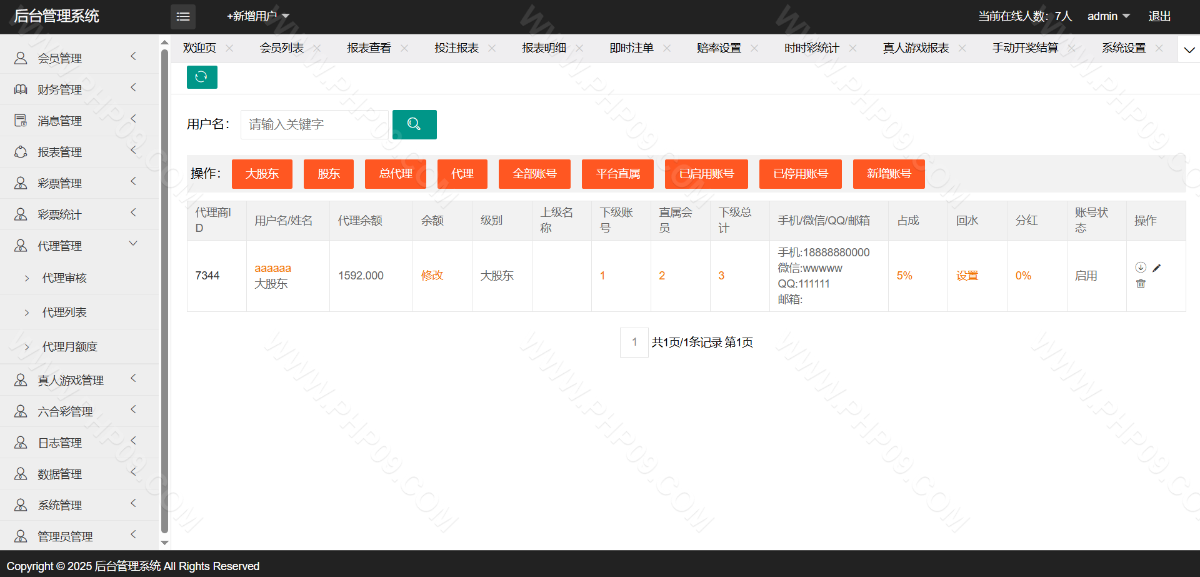Image resolution: width=1200 pixels, height=577 pixels.
Task: Close the 赔率设置 tab using its X icon
Action: [754, 48]
